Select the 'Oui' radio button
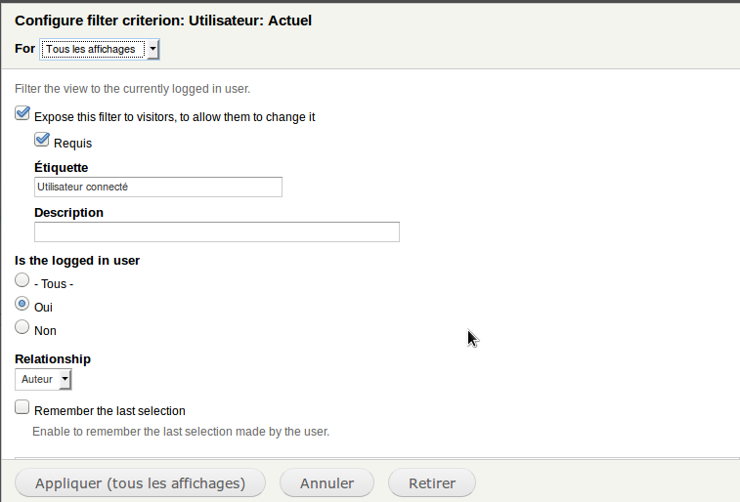Screen dimensions: 740x502 click(x=22, y=304)
